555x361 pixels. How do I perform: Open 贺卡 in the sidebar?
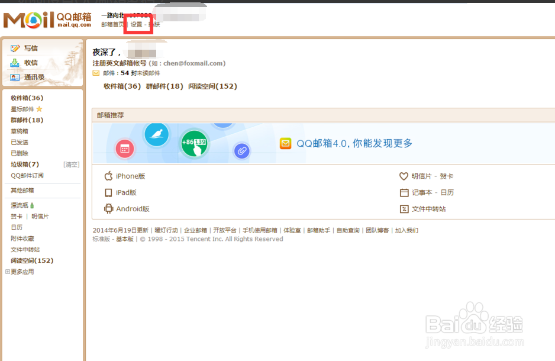[17, 216]
